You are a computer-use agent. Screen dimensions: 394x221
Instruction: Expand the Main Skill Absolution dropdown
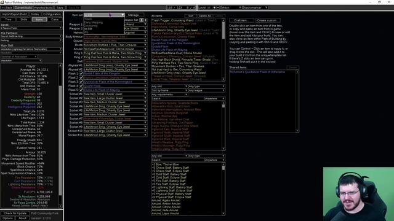[x=31, y=49]
